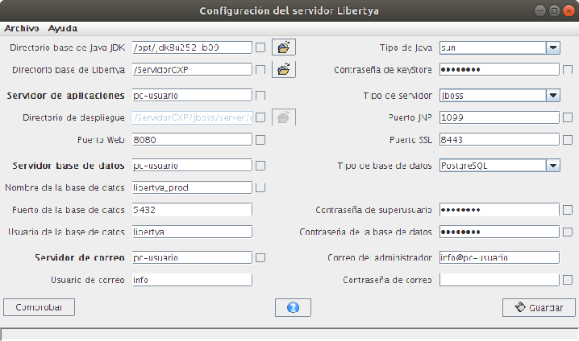Expand the Tipo de servidor dropdown
579x341 pixels.
(x=552, y=96)
